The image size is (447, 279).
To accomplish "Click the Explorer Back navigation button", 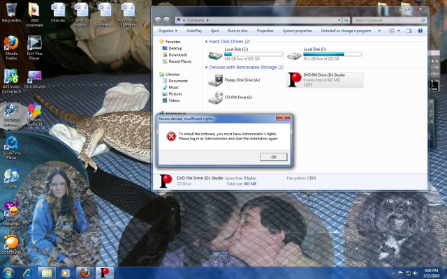I will 158,20.
